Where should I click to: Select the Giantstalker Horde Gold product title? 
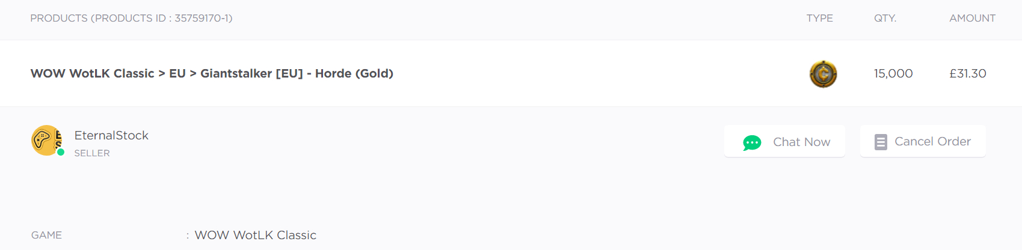(x=297, y=73)
